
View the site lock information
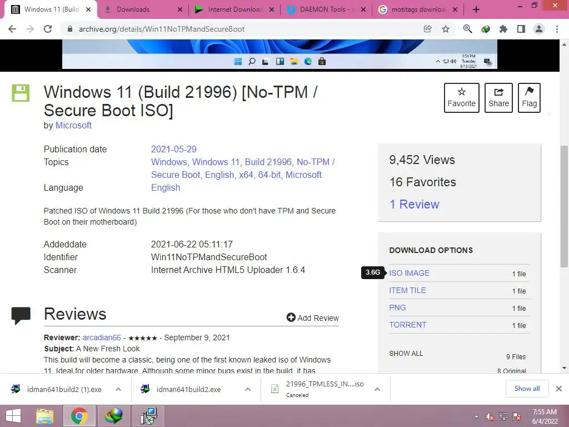coord(70,29)
